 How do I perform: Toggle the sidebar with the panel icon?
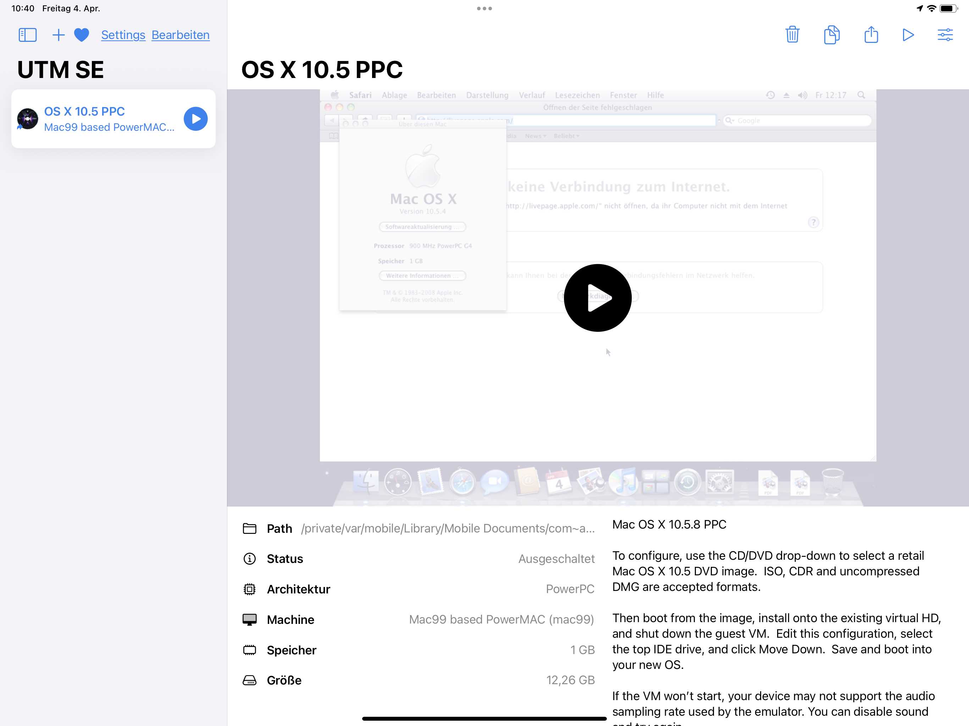coord(27,35)
